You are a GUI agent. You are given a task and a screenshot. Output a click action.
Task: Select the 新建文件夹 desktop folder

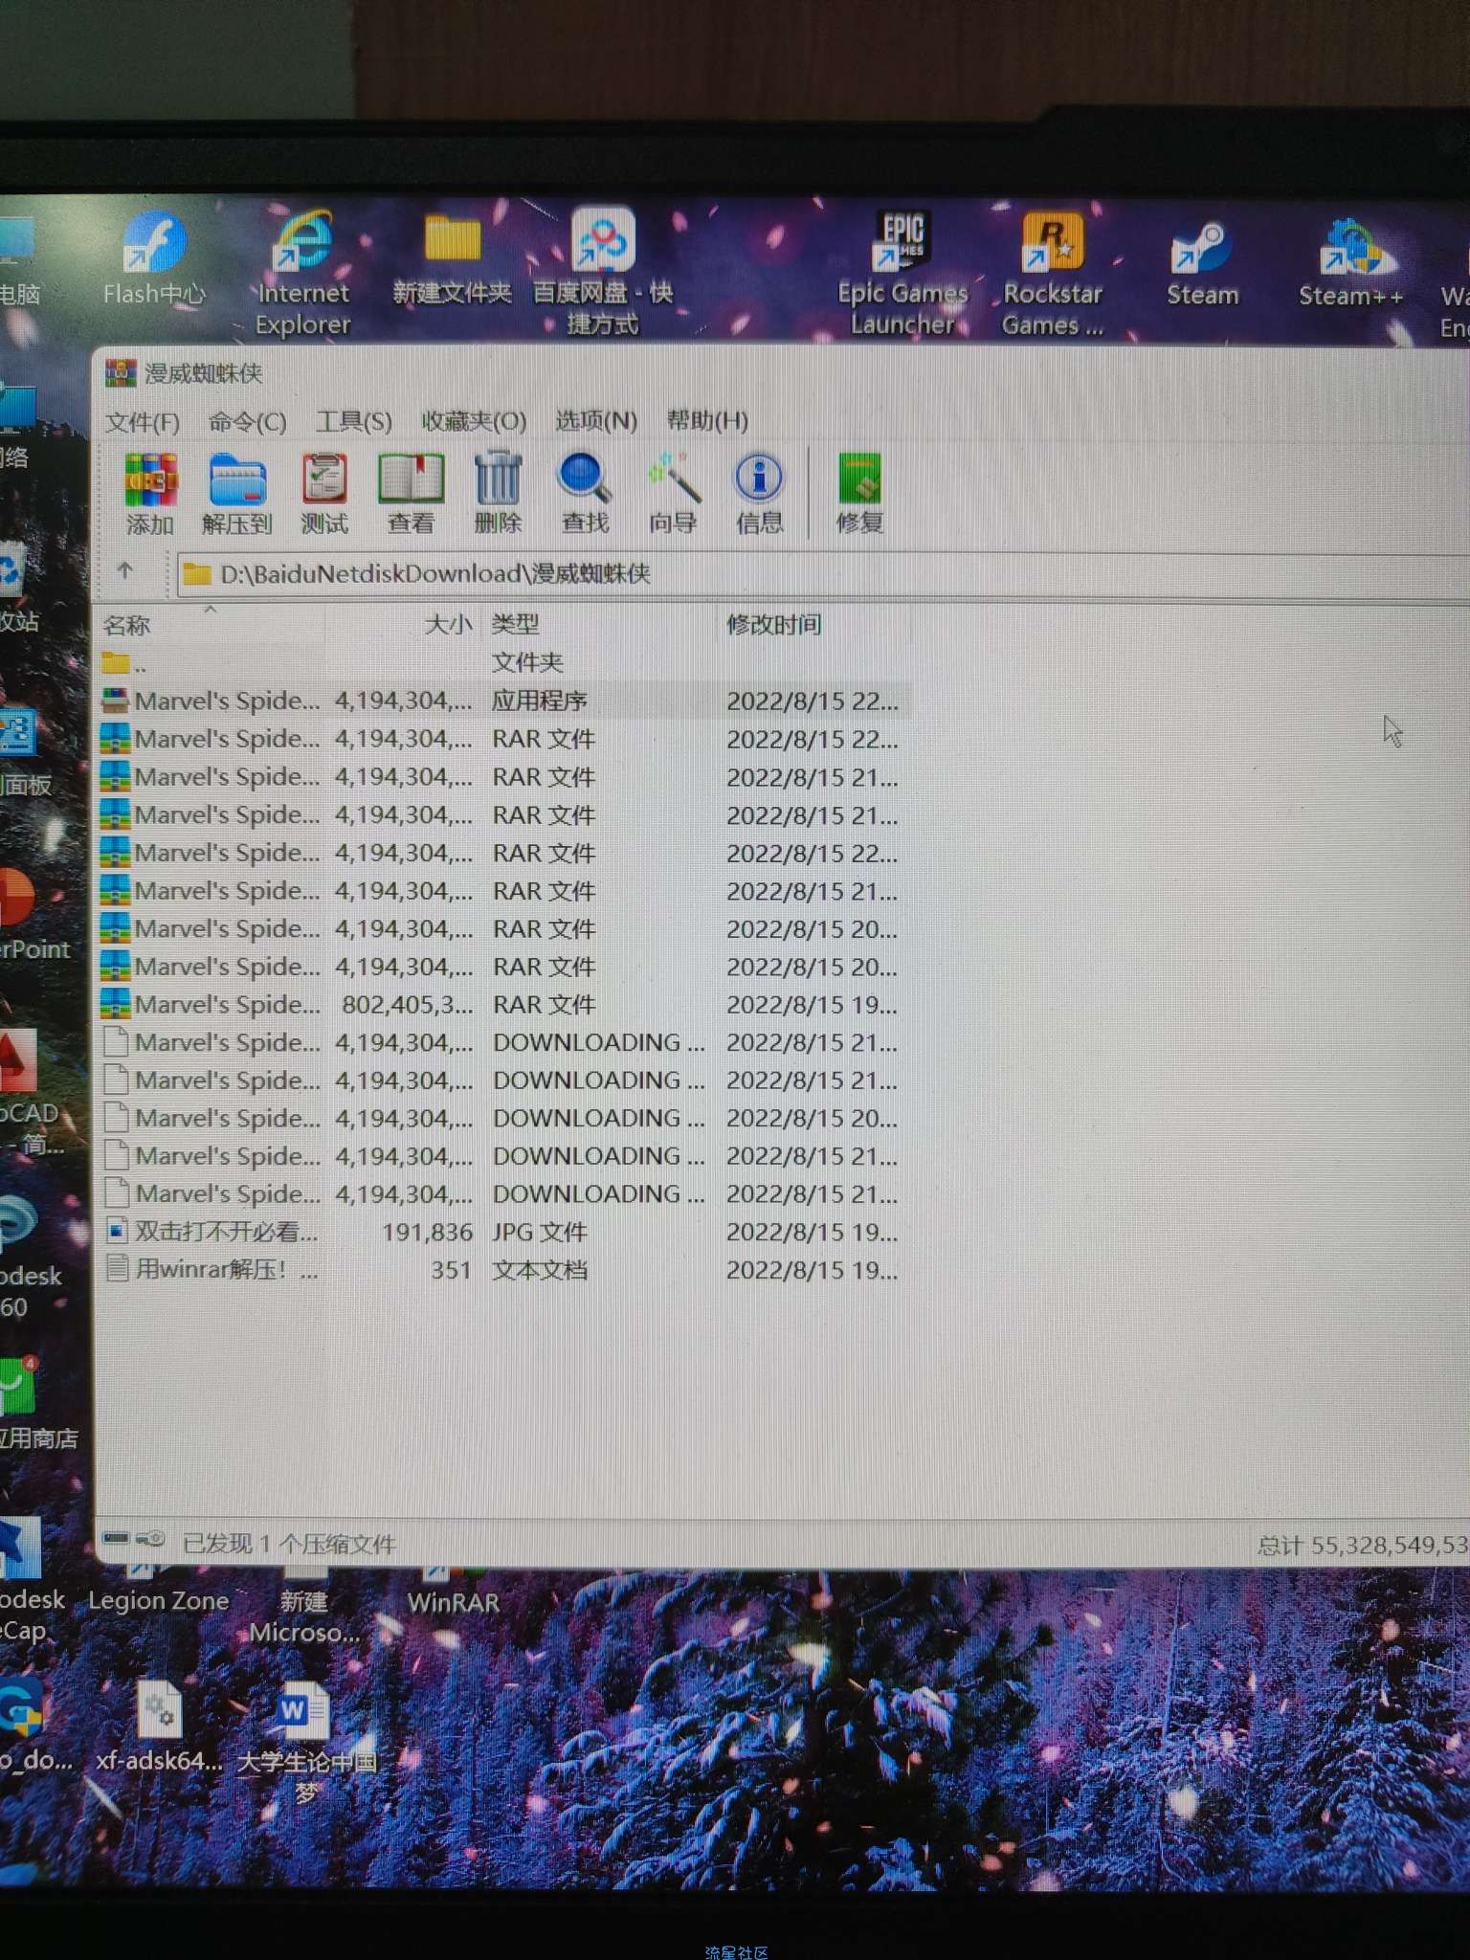[x=452, y=258]
